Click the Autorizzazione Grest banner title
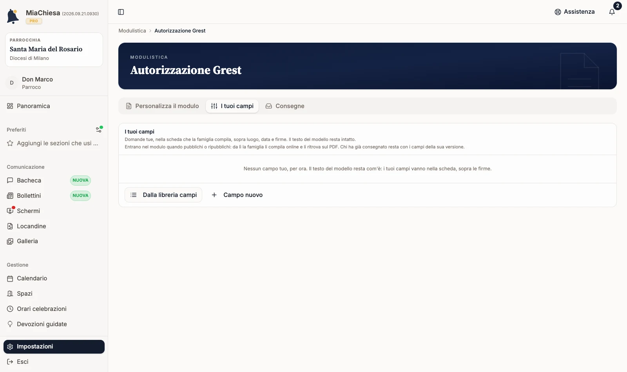The image size is (627, 372). (186, 70)
